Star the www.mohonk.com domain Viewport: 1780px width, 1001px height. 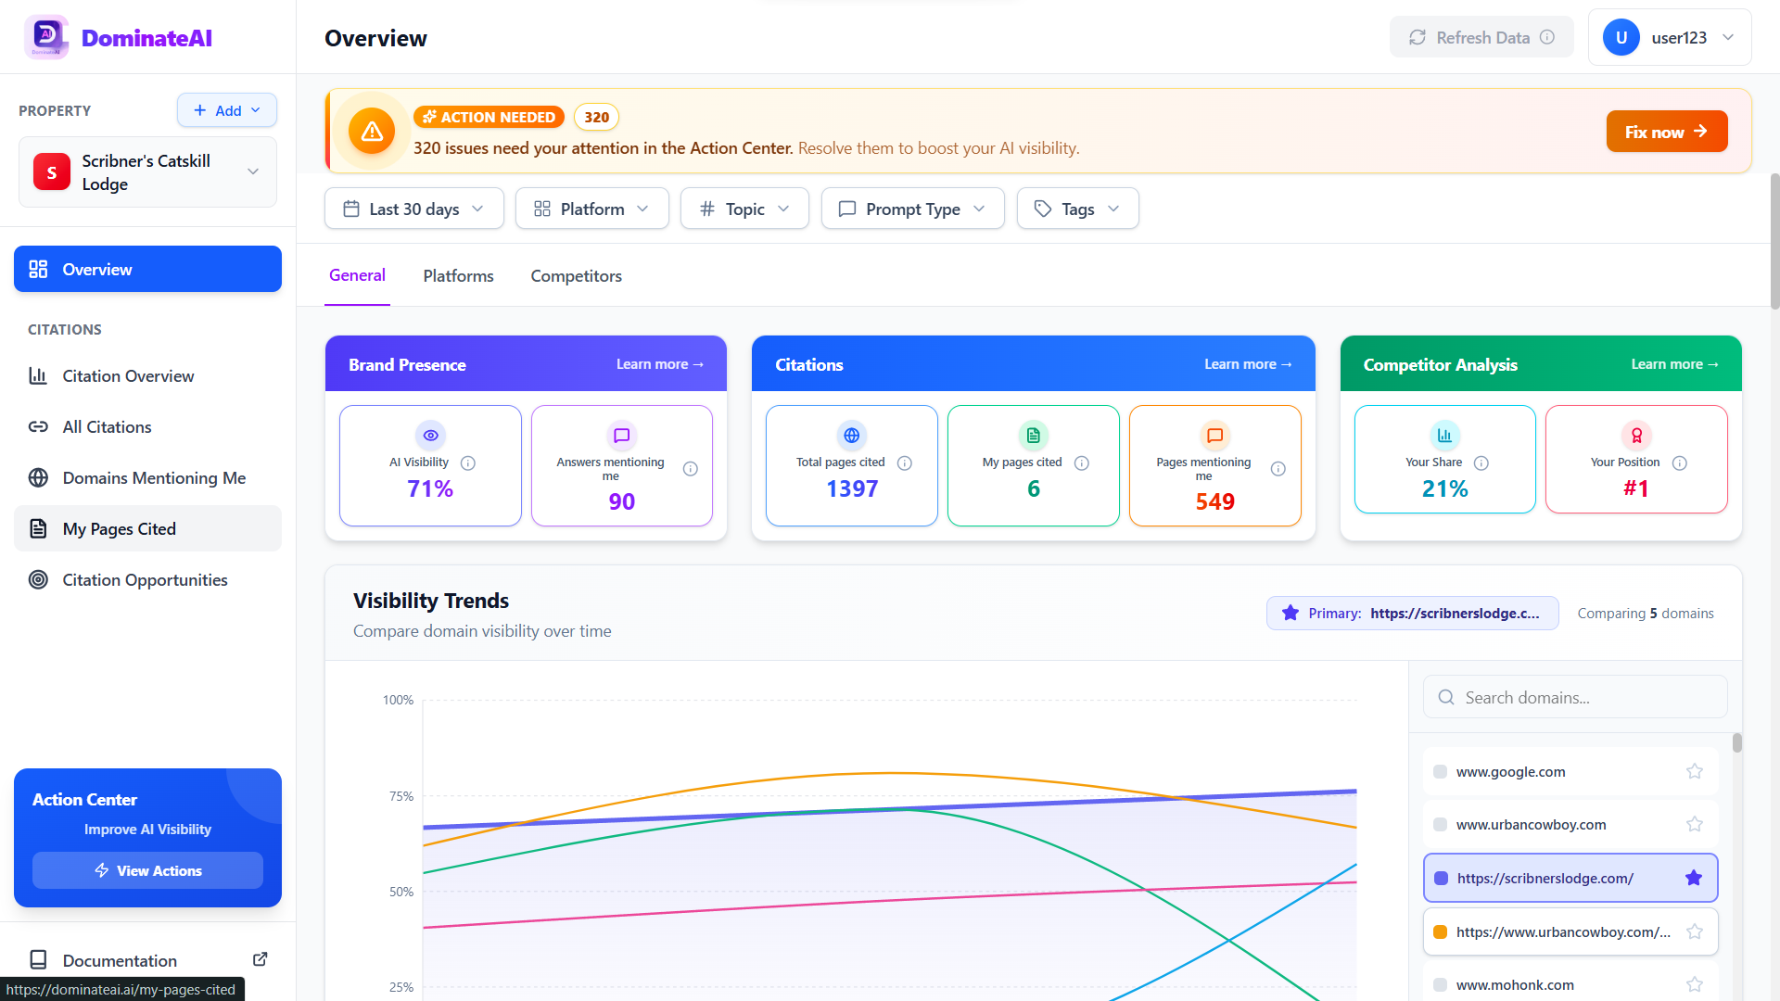point(1695,984)
